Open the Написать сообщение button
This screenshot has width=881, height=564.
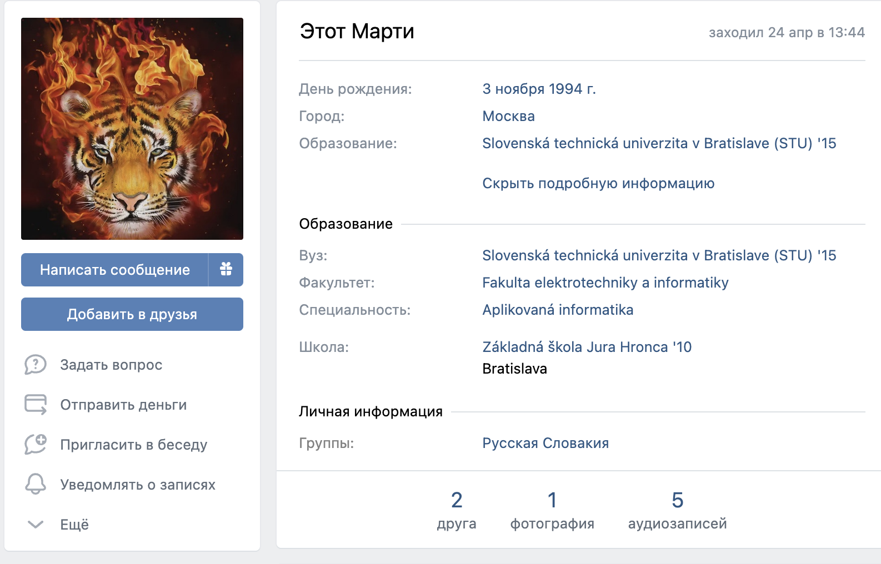(114, 270)
